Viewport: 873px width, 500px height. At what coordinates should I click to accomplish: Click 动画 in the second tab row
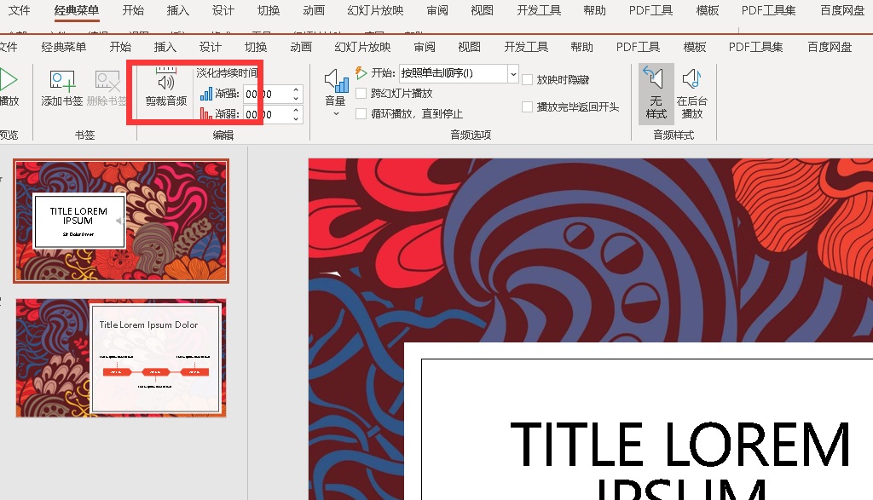(301, 48)
